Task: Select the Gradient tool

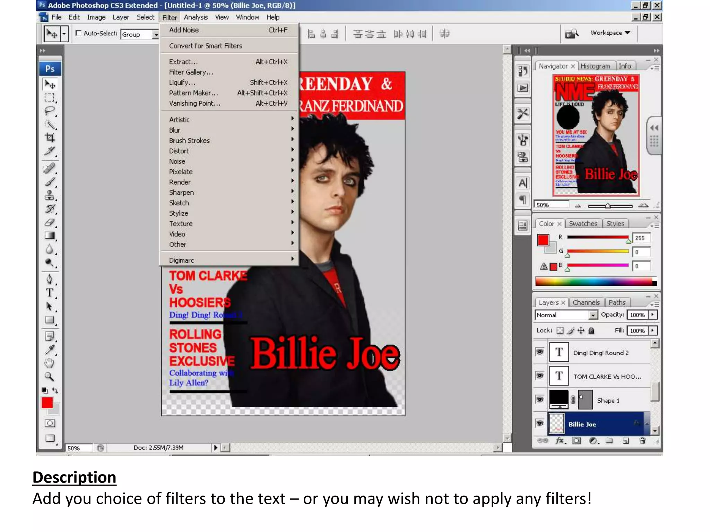Action: (50, 236)
